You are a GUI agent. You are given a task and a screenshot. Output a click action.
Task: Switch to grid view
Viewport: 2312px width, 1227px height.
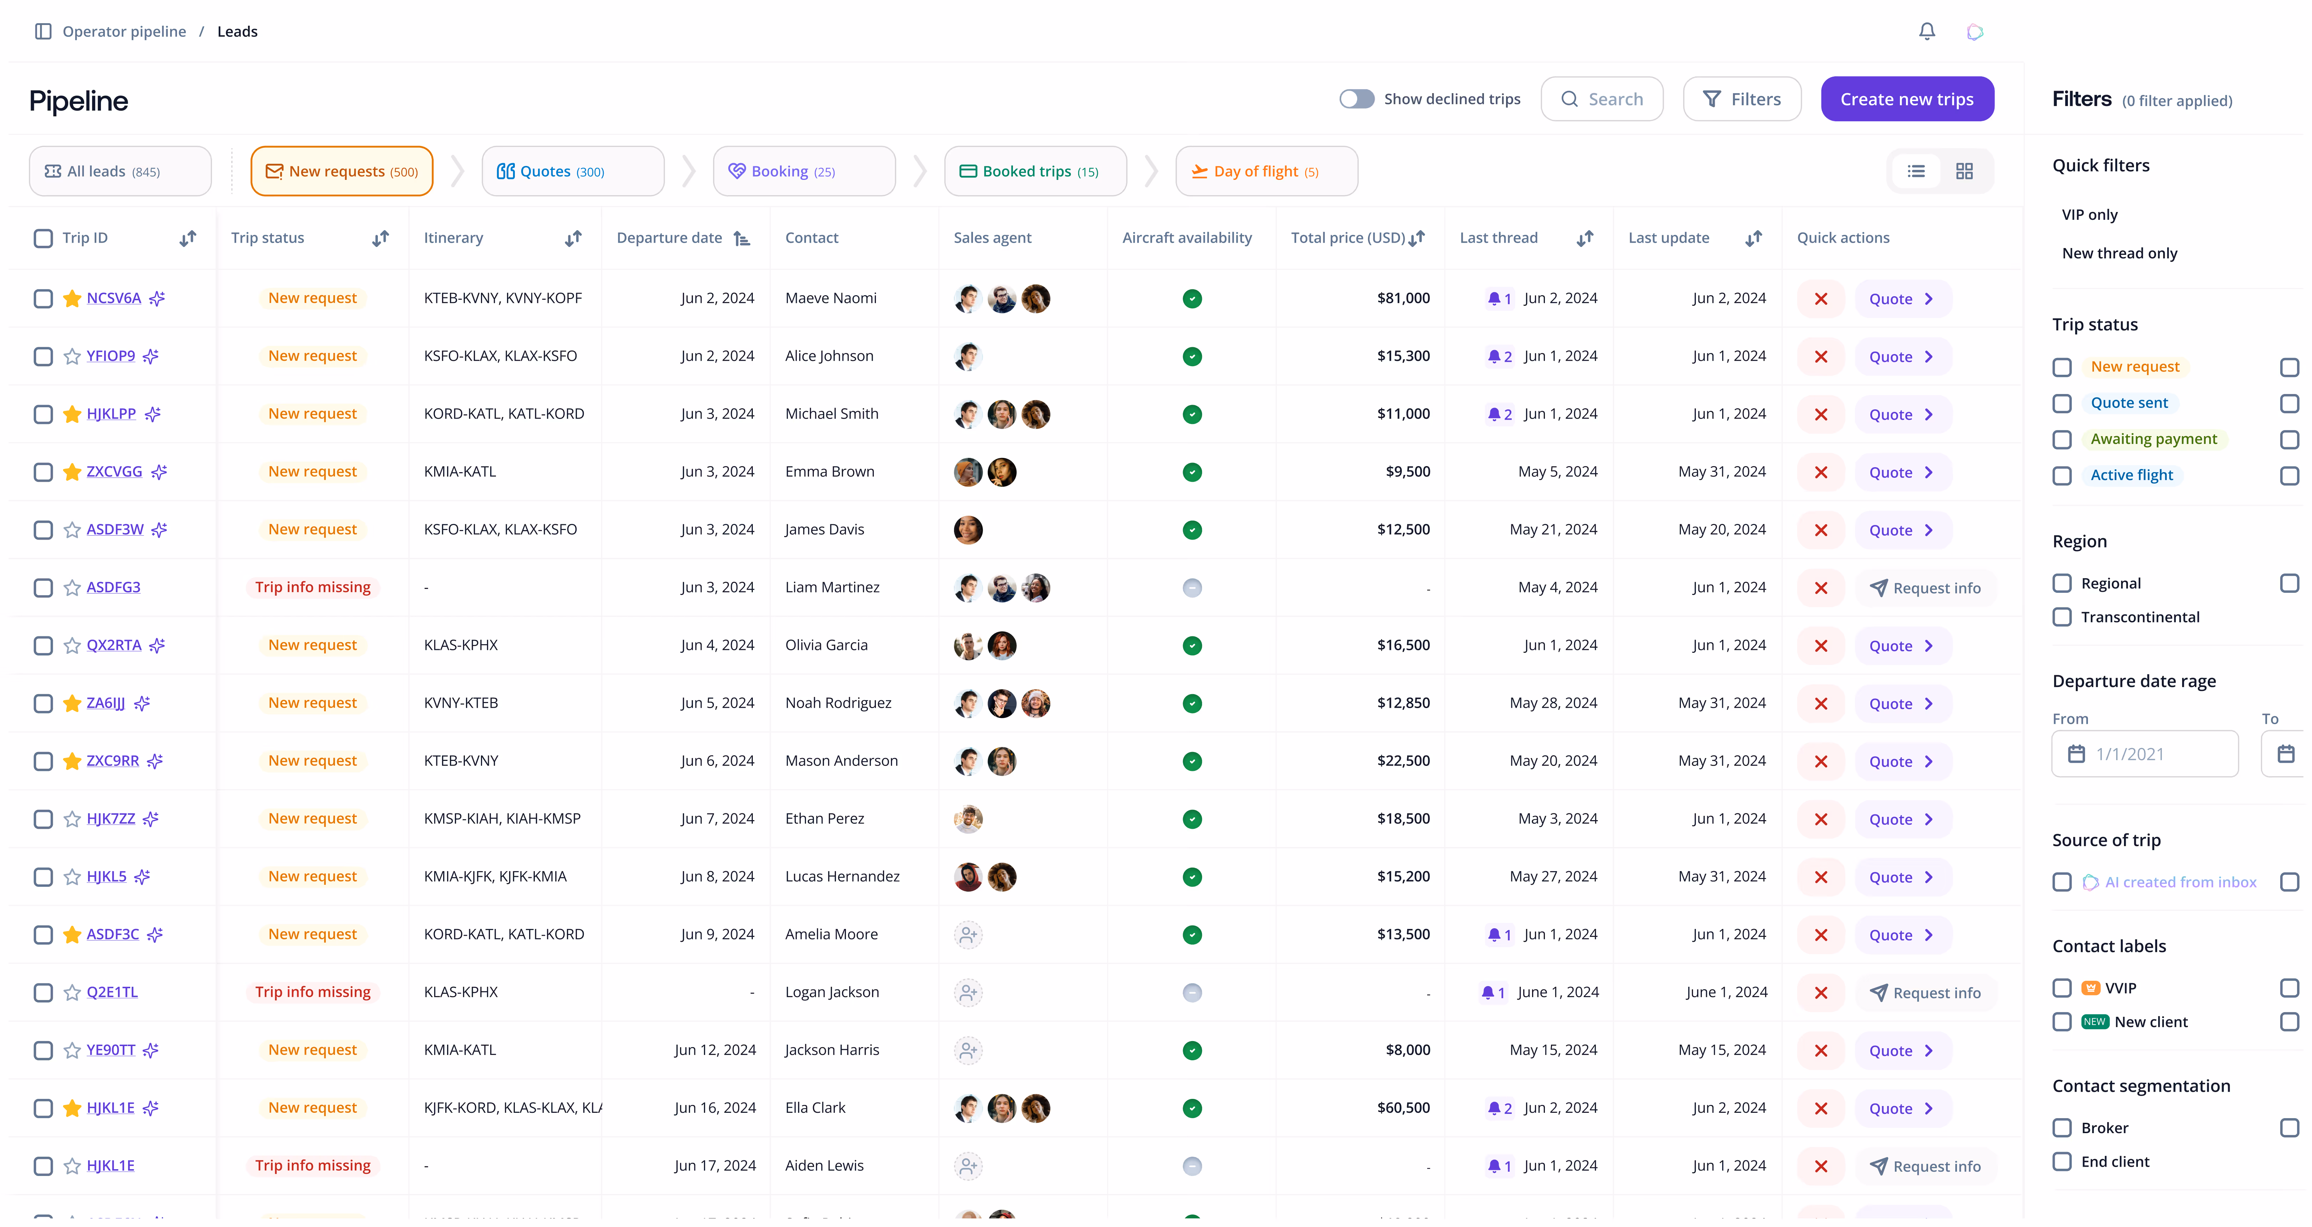pyautogui.click(x=1964, y=171)
